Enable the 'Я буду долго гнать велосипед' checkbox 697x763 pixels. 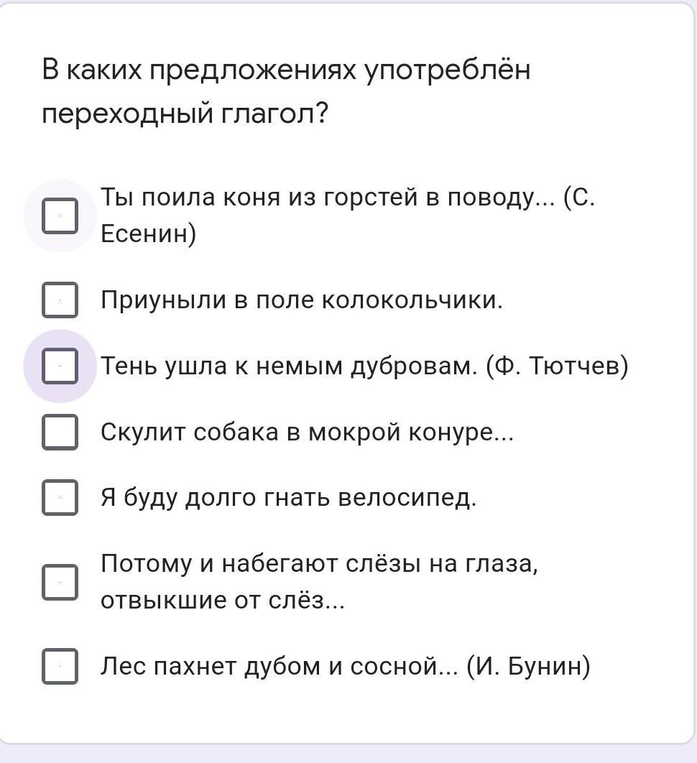point(60,497)
